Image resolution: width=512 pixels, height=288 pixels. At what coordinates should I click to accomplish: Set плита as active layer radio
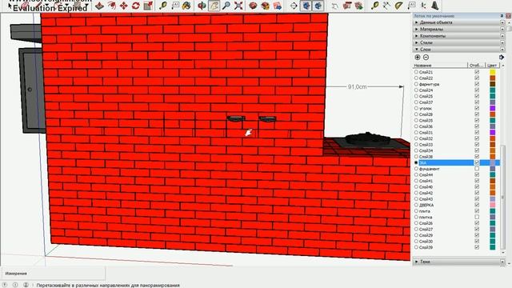click(416, 211)
